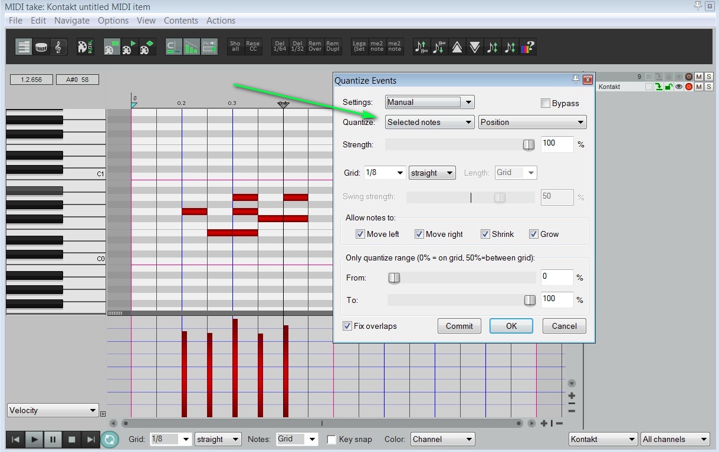Click the double up-arrow toolbar icon
Image resolution: width=719 pixels, height=452 pixels.
(x=457, y=47)
